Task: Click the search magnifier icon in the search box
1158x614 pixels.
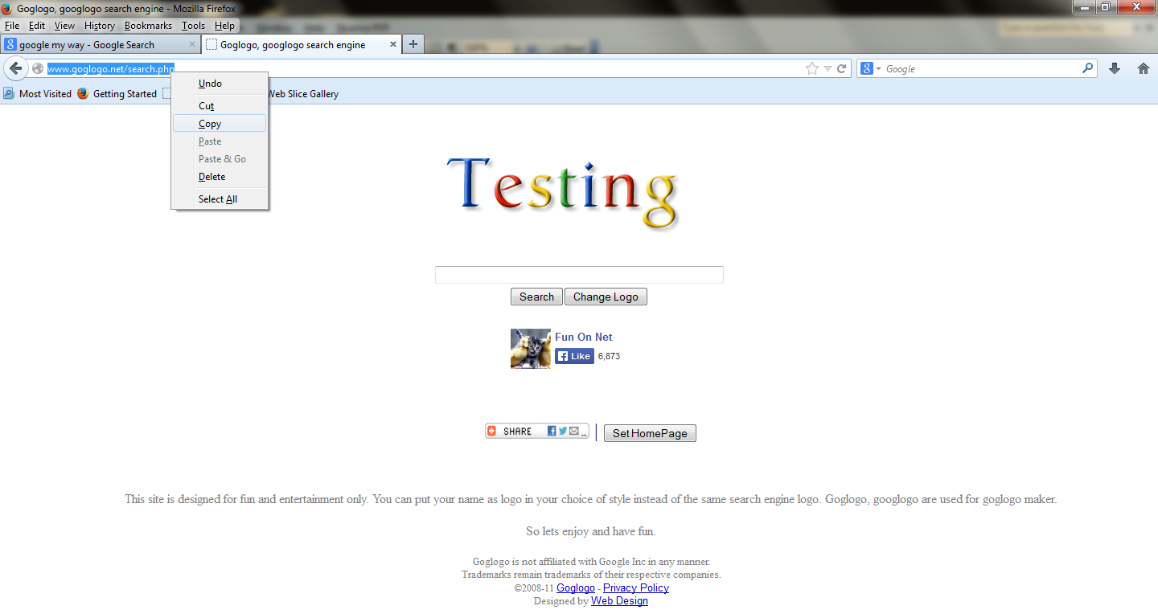Action: tap(1088, 69)
